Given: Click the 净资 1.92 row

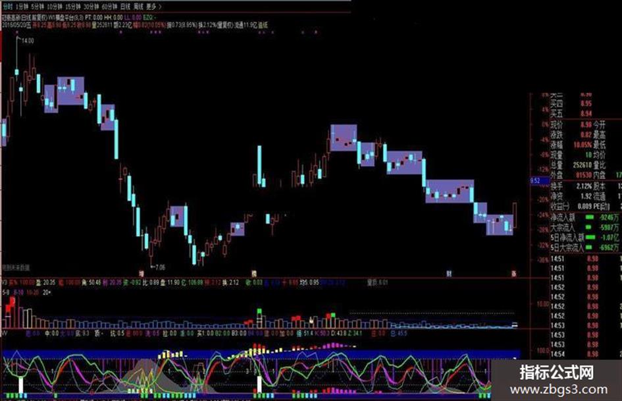Looking at the screenshot, I should click(x=571, y=196).
